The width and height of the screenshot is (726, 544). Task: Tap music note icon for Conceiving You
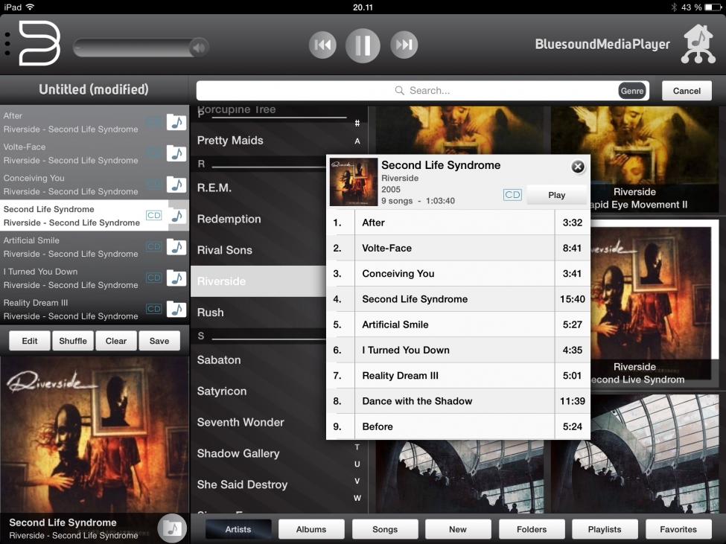tap(176, 185)
